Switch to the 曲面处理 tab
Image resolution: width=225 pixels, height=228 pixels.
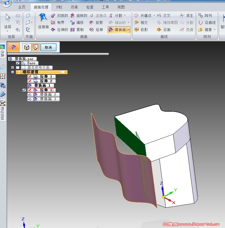click(41, 7)
